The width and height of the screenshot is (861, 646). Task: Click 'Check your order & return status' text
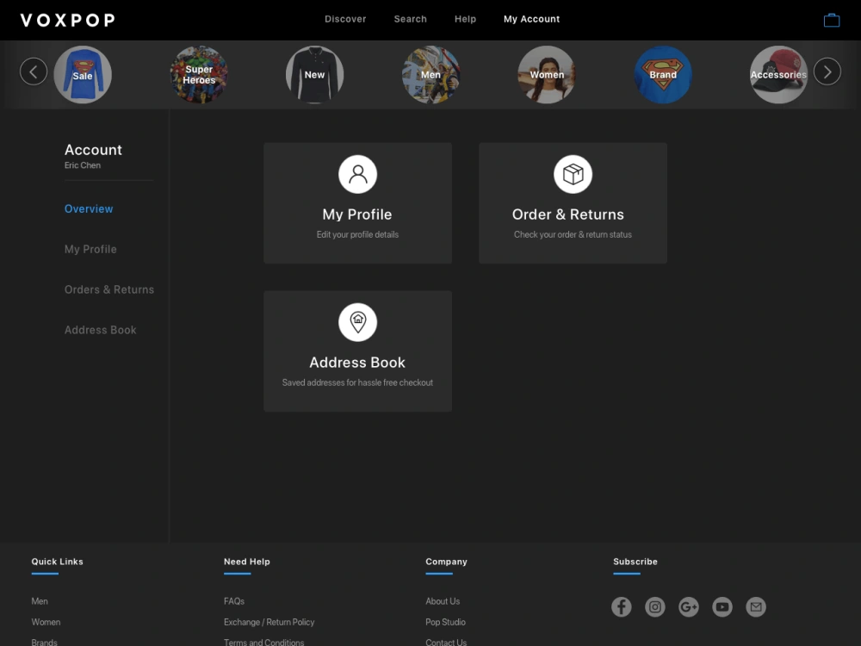(573, 234)
